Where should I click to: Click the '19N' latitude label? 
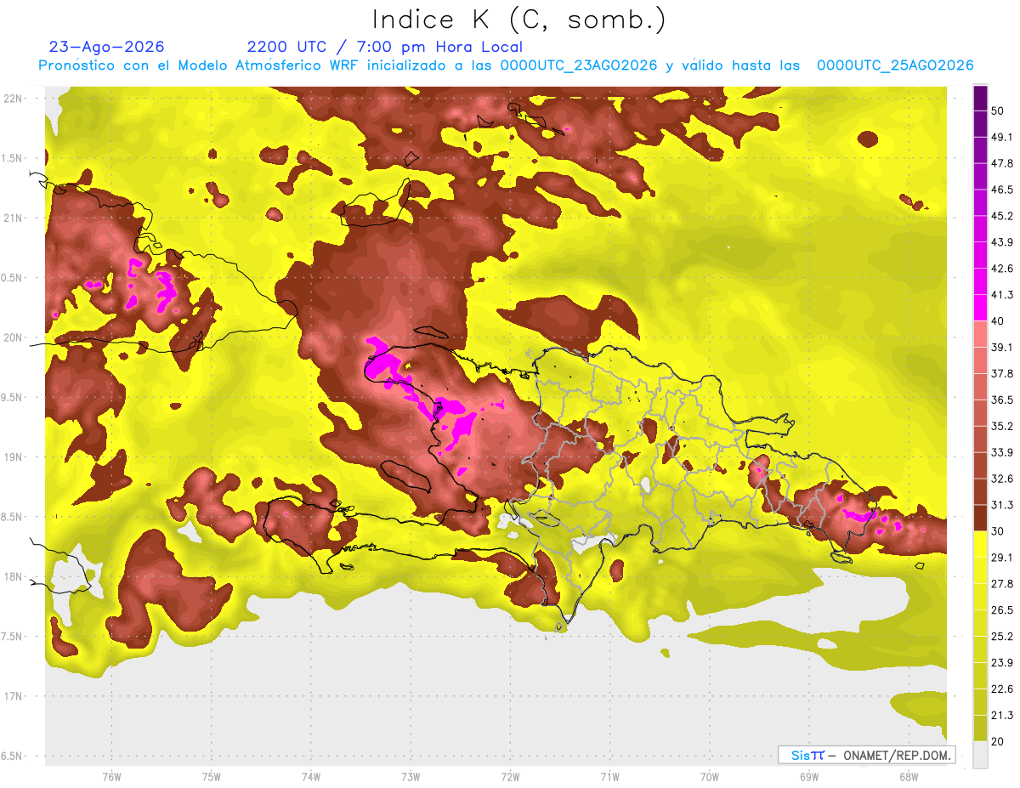(13, 456)
